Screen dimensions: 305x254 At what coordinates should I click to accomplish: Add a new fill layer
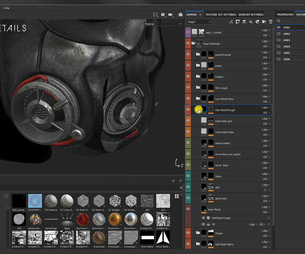click(251, 22)
